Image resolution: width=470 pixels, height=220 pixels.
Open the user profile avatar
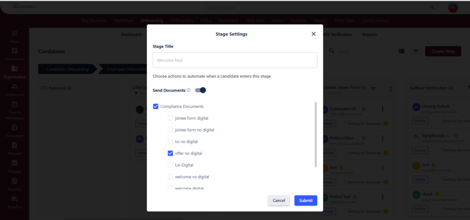point(453,7)
